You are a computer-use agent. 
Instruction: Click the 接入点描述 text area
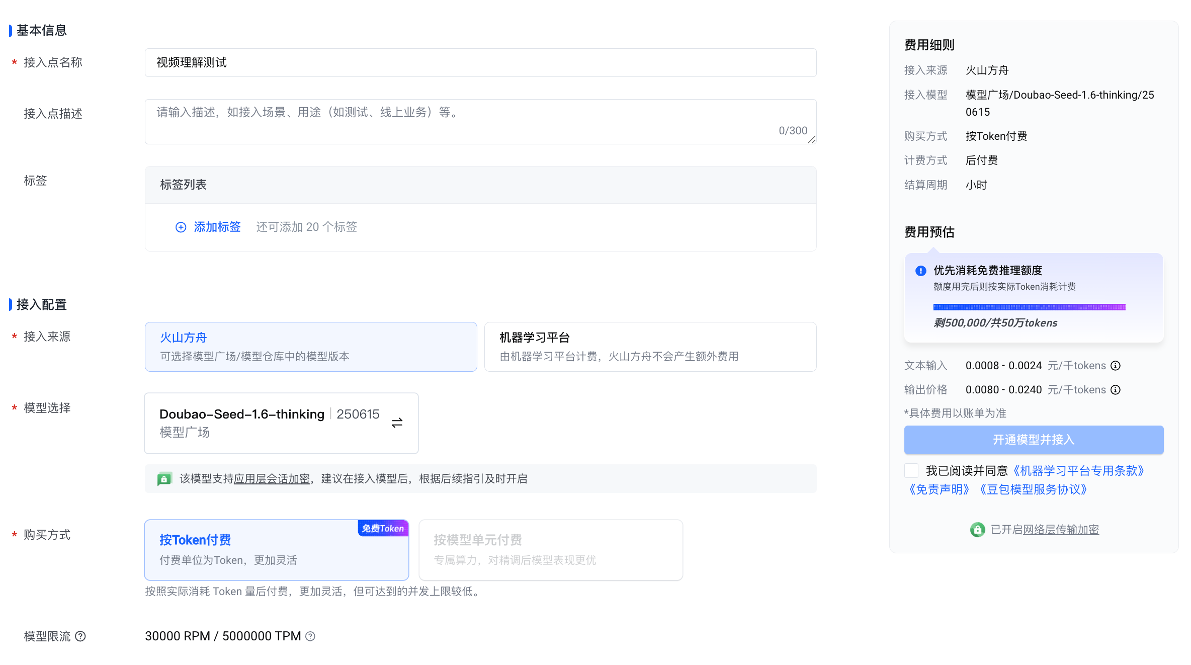coord(480,121)
